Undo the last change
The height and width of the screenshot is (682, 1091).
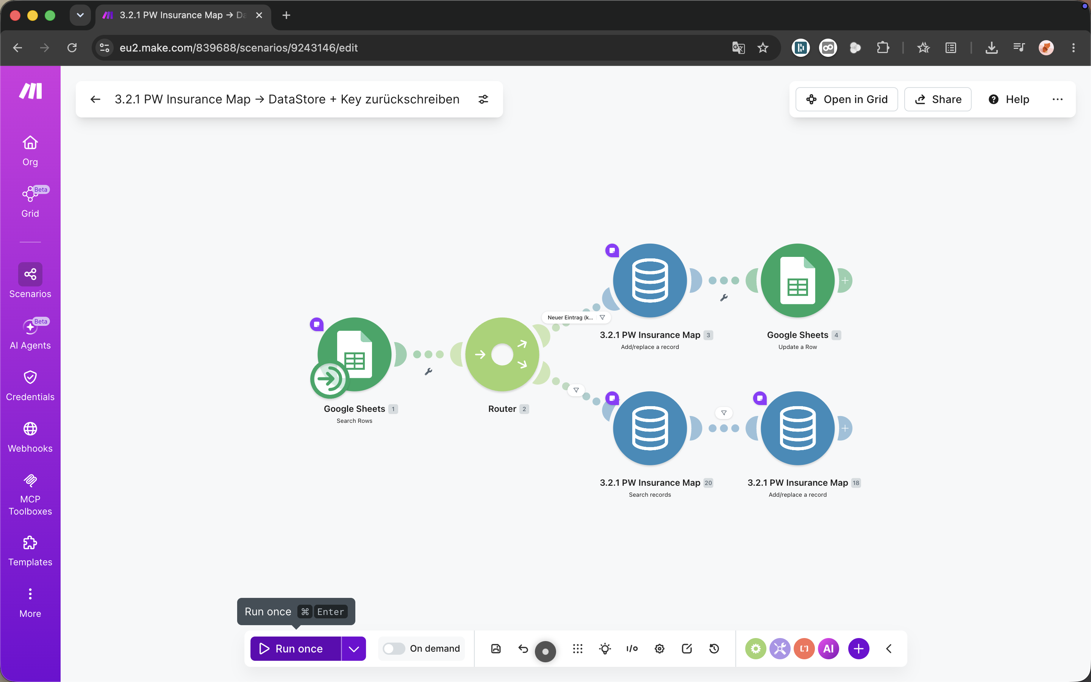[x=523, y=649]
